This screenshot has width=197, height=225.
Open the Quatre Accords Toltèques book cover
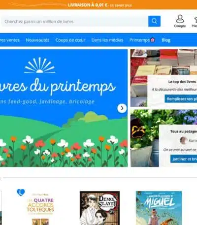pos(40,208)
